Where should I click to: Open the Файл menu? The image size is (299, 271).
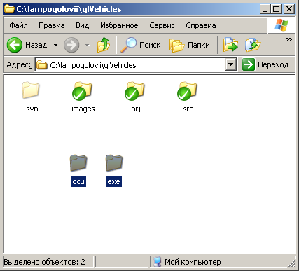tap(18, 25)
